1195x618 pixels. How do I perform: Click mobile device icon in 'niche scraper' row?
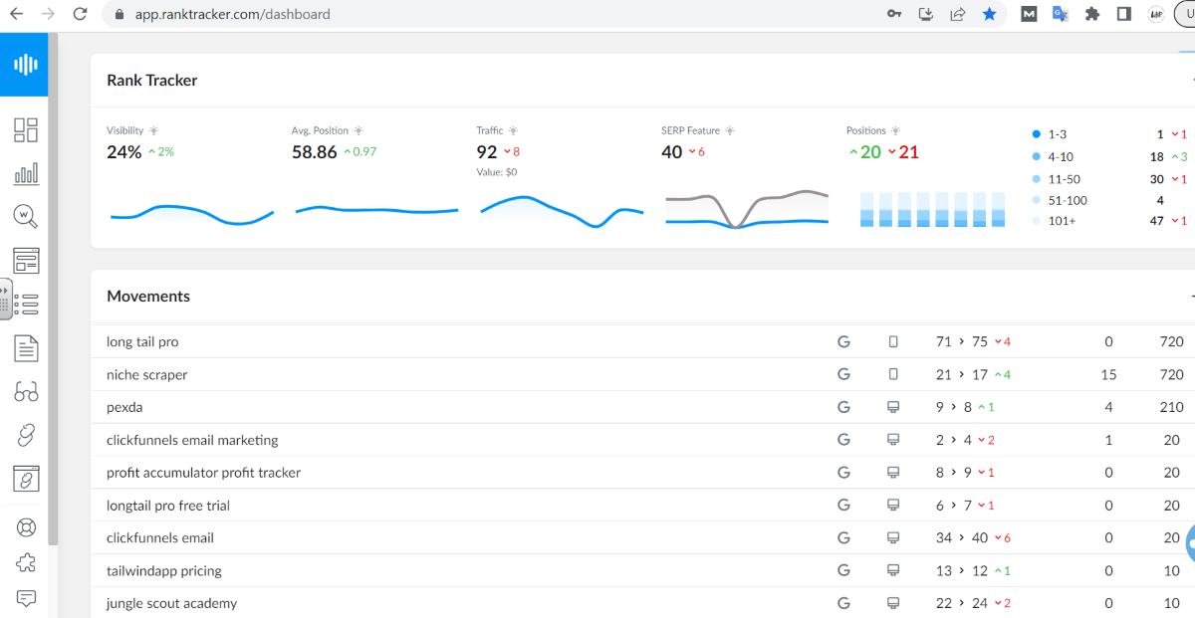tap(893, 374)
